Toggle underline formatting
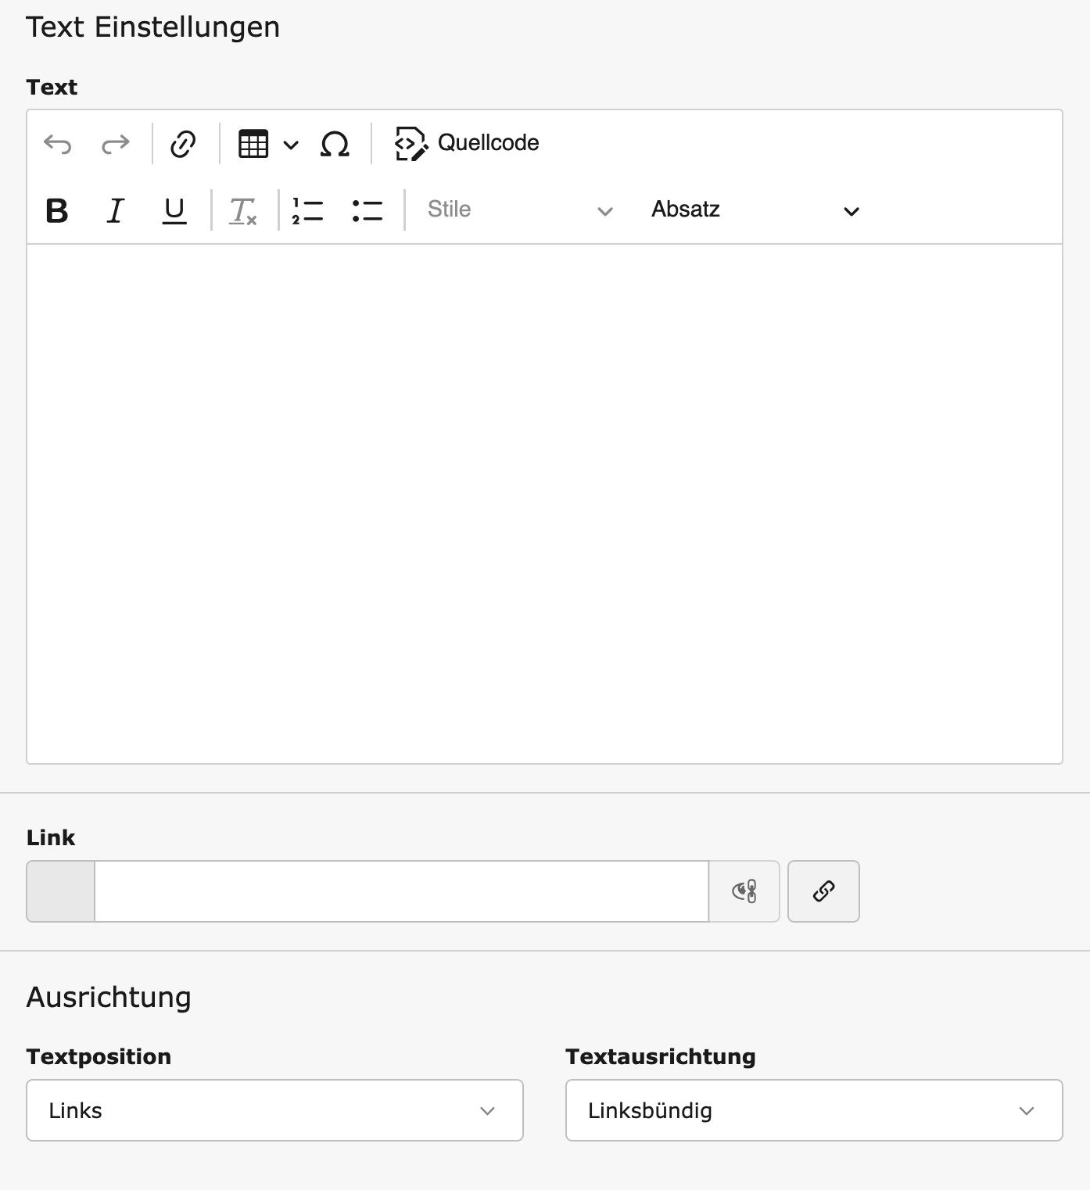Viewport: 1090px width, 1190px height. click(174, 211)
